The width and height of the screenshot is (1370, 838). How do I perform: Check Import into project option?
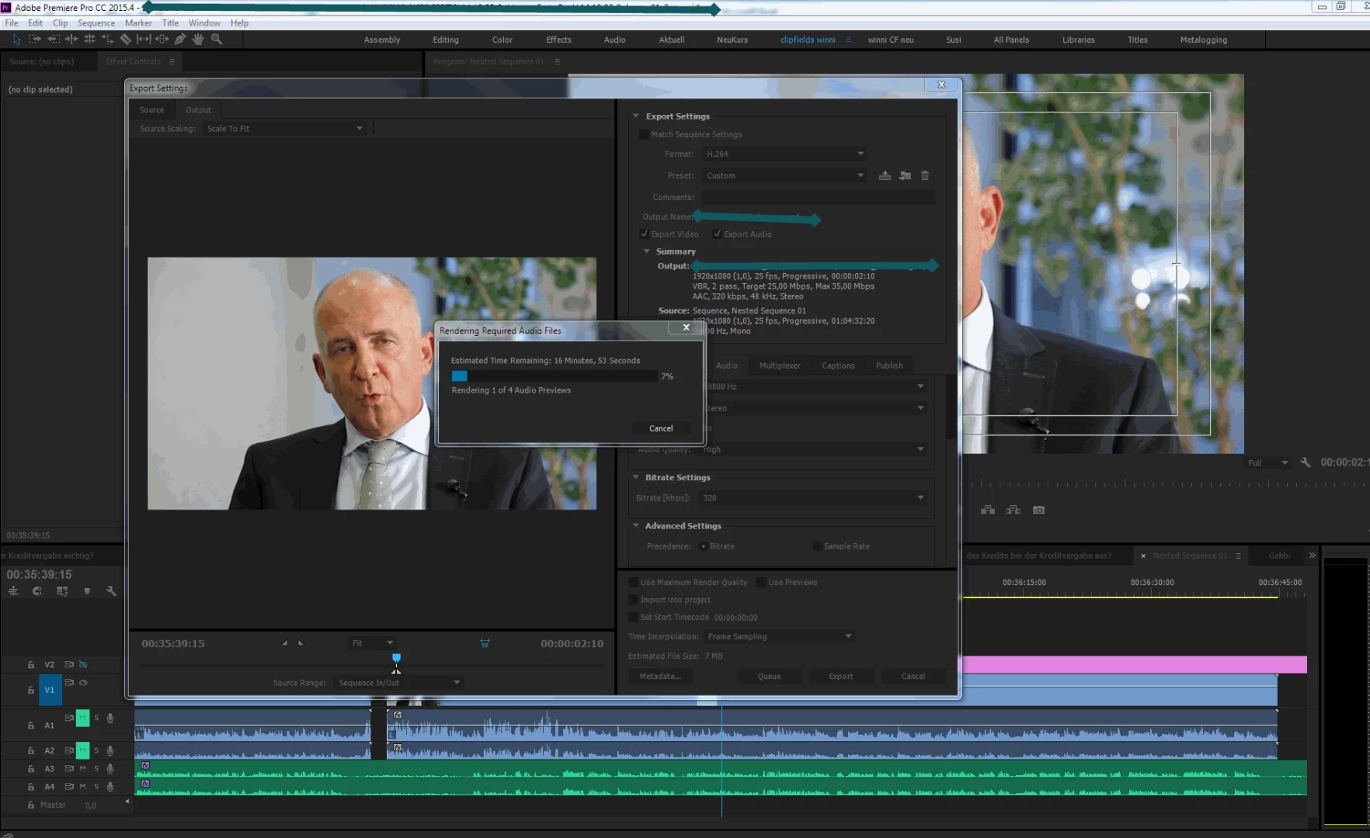coord(633,600)
